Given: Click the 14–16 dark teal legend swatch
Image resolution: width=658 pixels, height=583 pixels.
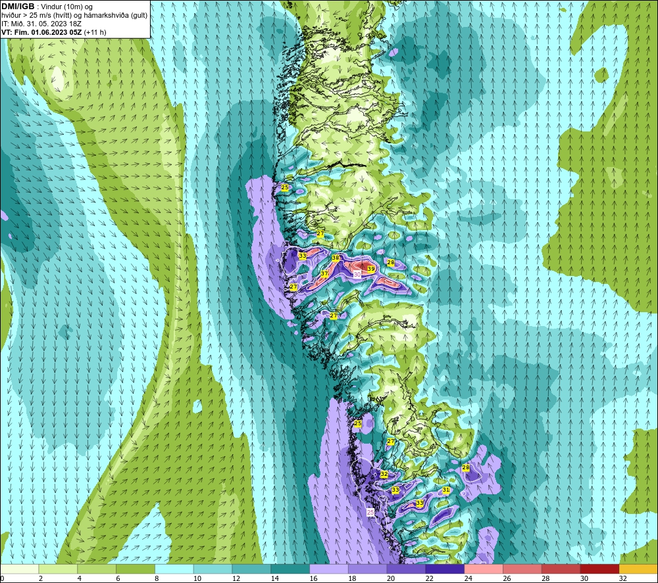Looking at the screenshot, I should (290, 569).
